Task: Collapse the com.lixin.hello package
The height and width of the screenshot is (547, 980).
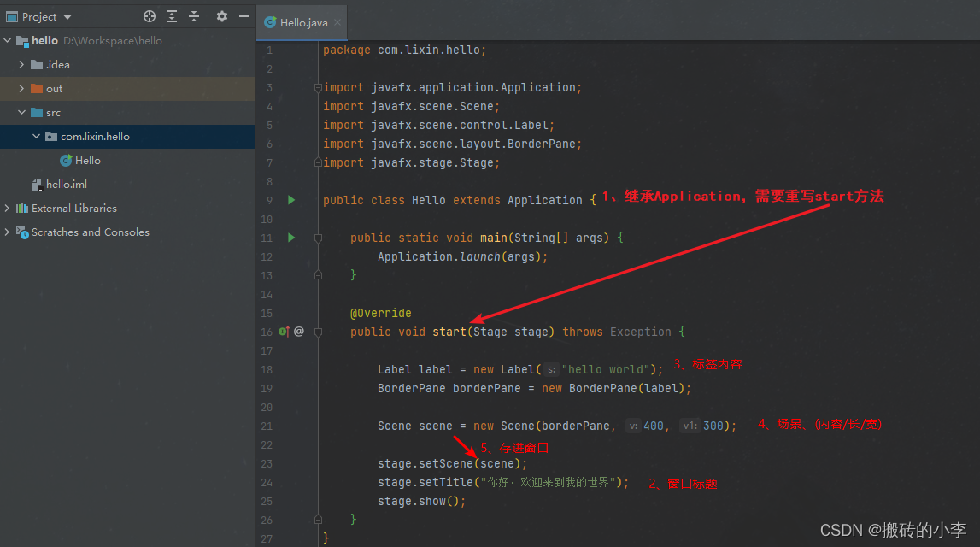Action: (36, 136)
